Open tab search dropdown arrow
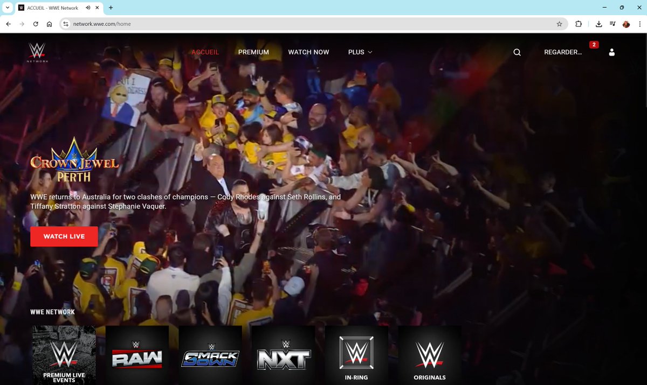Image resolution: width=647 pixels, height=385 pixels. click(x=6, y=8)
